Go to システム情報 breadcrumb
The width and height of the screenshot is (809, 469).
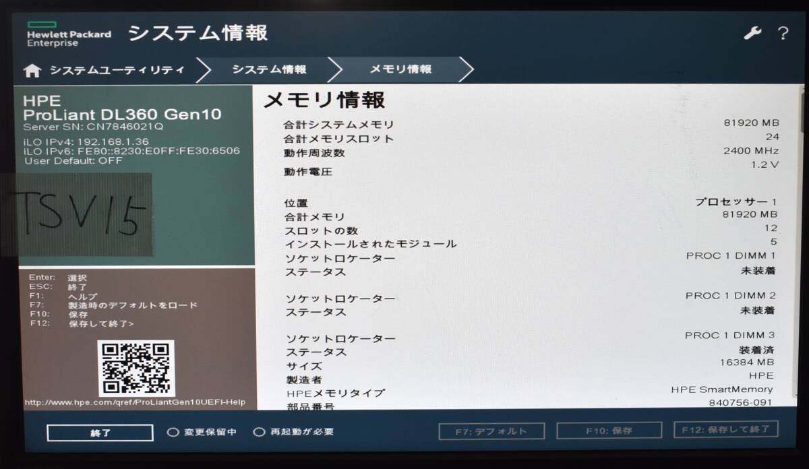[x=270, y=70]
